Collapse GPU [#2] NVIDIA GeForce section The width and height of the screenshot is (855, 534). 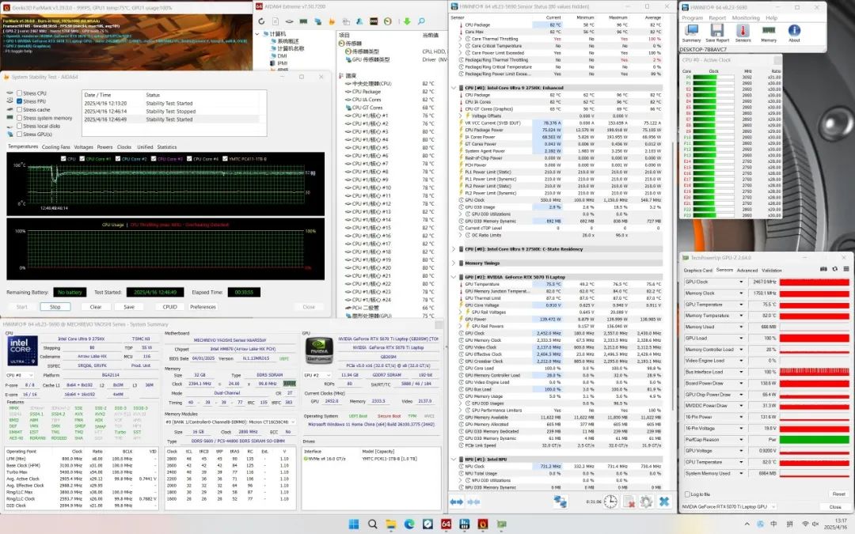(x=454, y=277)
